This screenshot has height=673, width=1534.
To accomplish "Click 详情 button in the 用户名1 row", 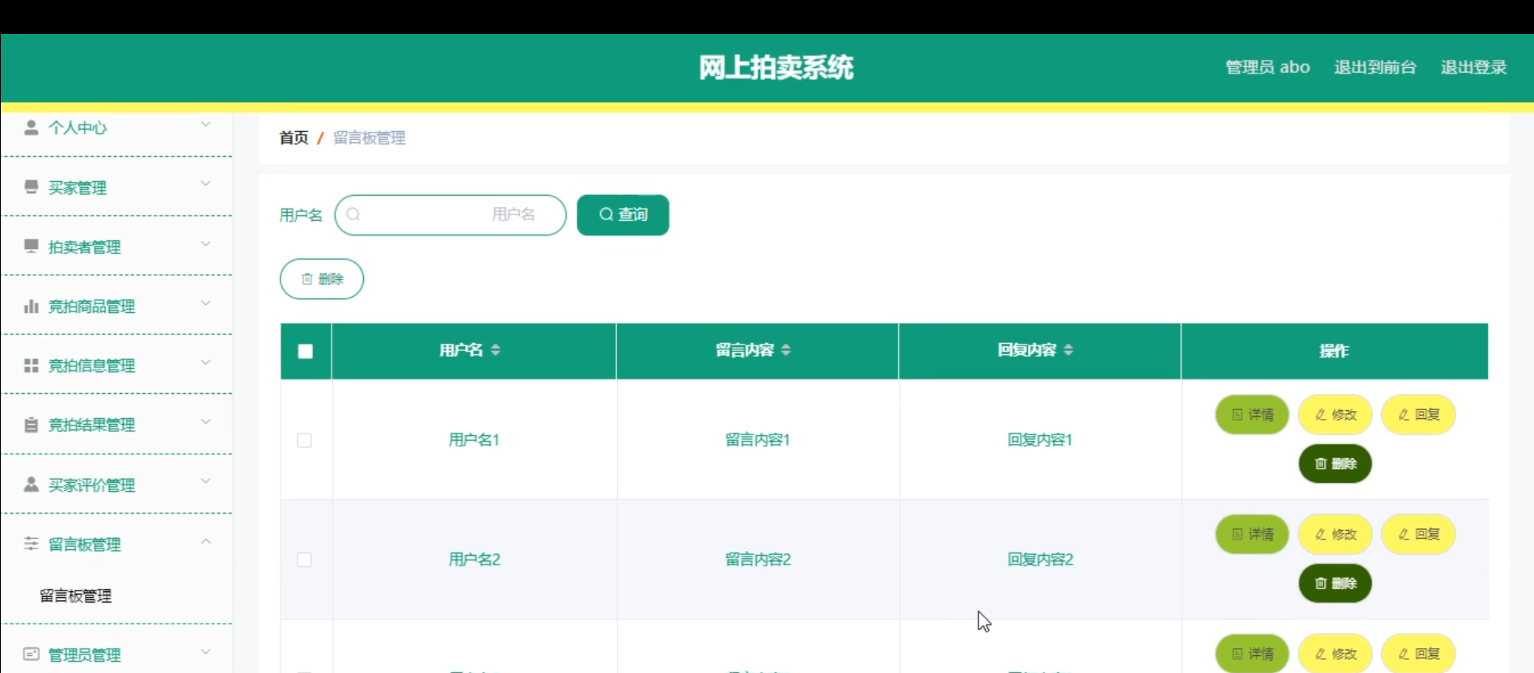I will pyautogui.click(x=1252, y=415).
